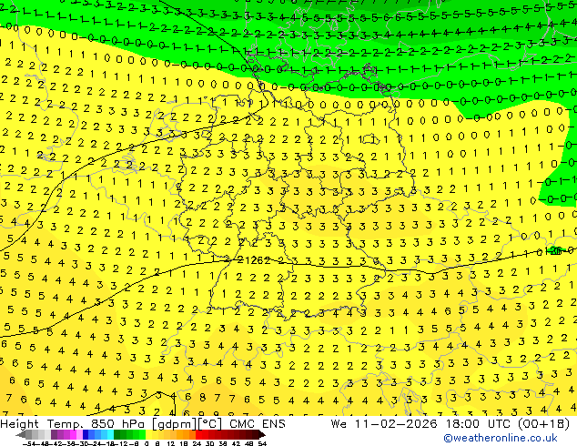577x446 pixels.
Task: Click the '[°C]' unit label
Action: [x=210, y=424]
